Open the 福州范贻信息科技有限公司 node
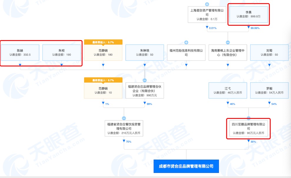 pyautogui.click(x=186, y=53)
